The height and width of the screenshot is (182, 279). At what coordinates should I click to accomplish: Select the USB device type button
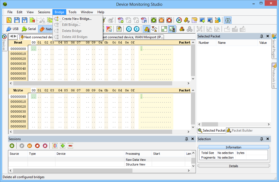click(x=12, y=29)
